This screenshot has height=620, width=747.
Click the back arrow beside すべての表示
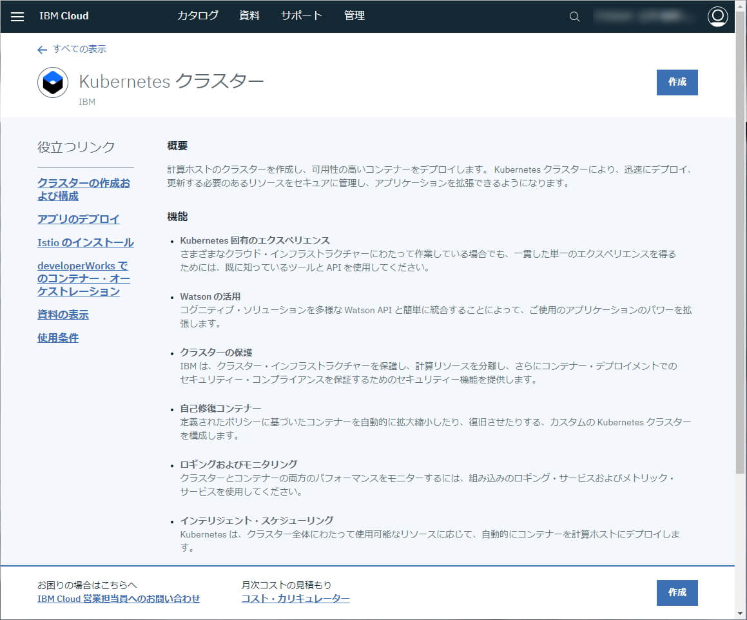43,50
